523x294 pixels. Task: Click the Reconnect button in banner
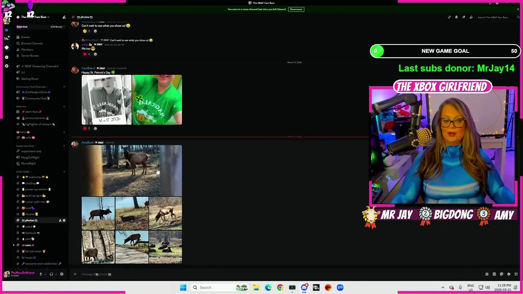pos(296,9)
